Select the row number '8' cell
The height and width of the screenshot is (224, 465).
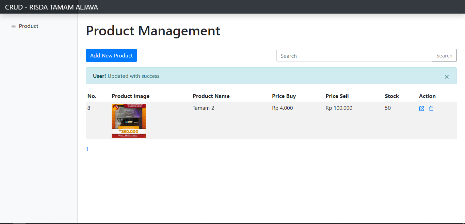[89, 108]
